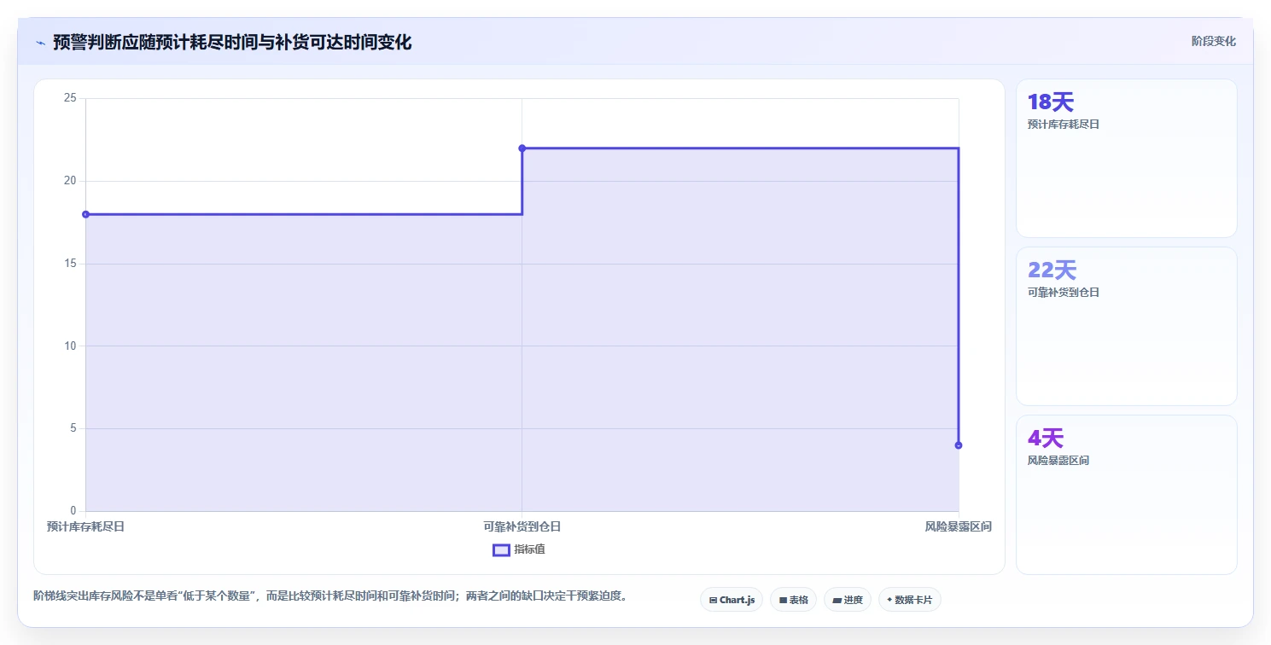The height and width of the screenshot is (645, 1271).
Task: Click the wave icon beside the title
Action: tap(41, 43)
